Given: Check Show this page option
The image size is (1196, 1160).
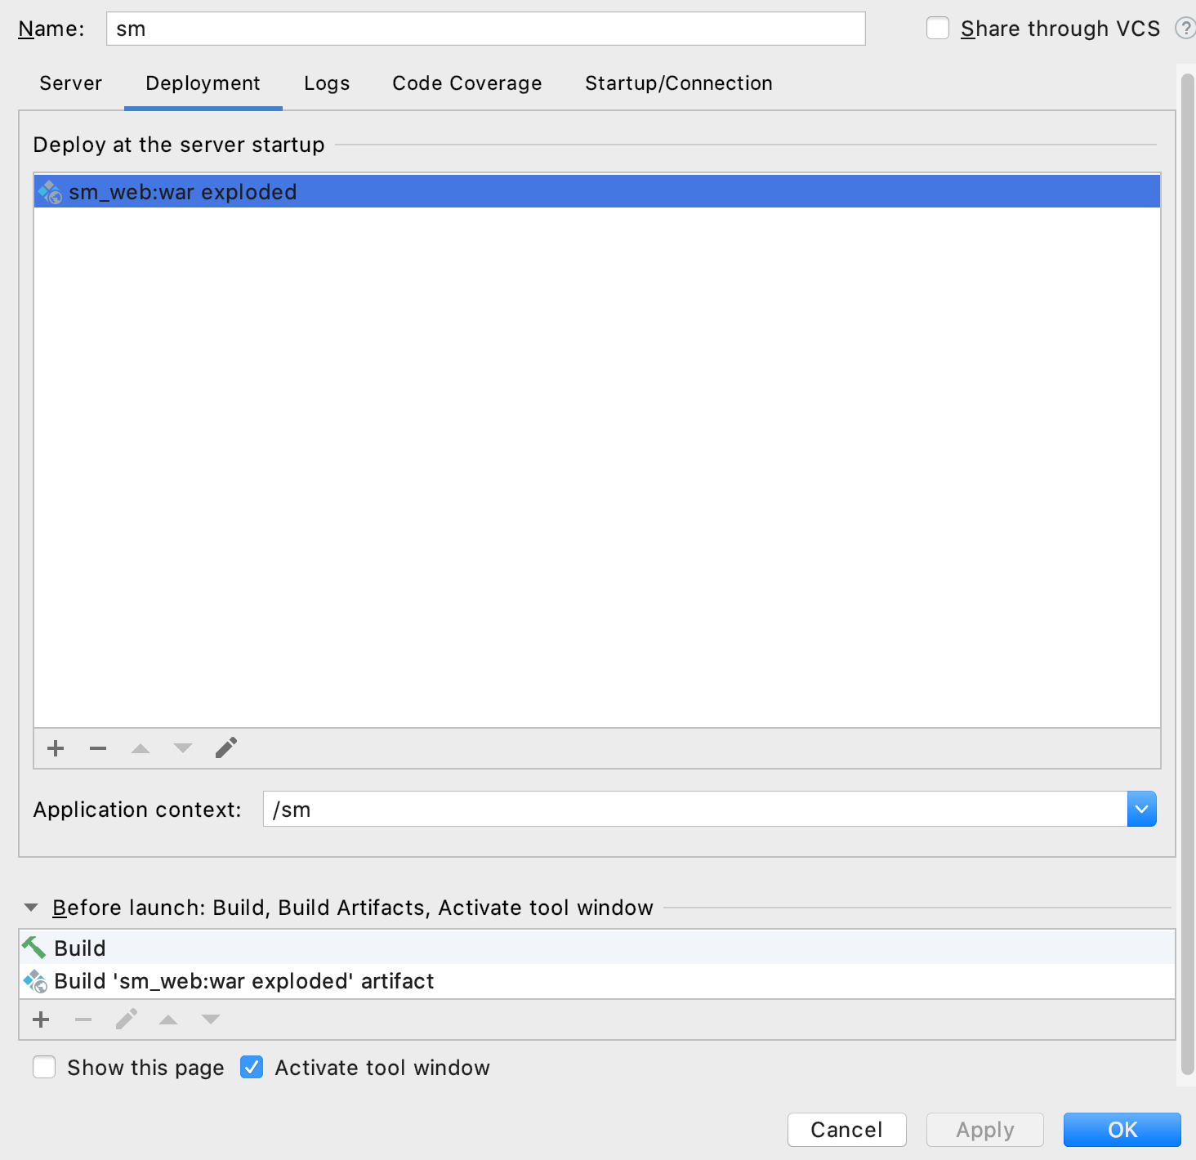Looking at the screenshot, I should [44, 1068].
